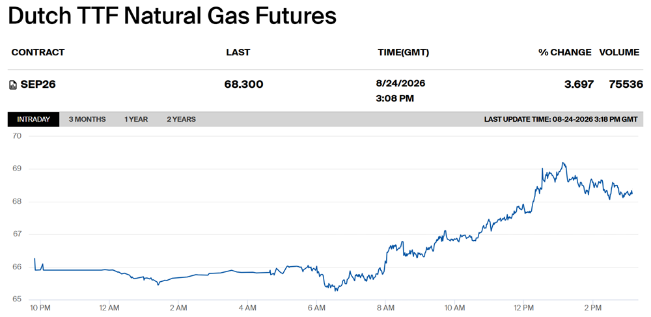The height and width of the screenshot is (317, 651).
Task: Click the VOLUME column header
Action: click(x=620, y=52)
